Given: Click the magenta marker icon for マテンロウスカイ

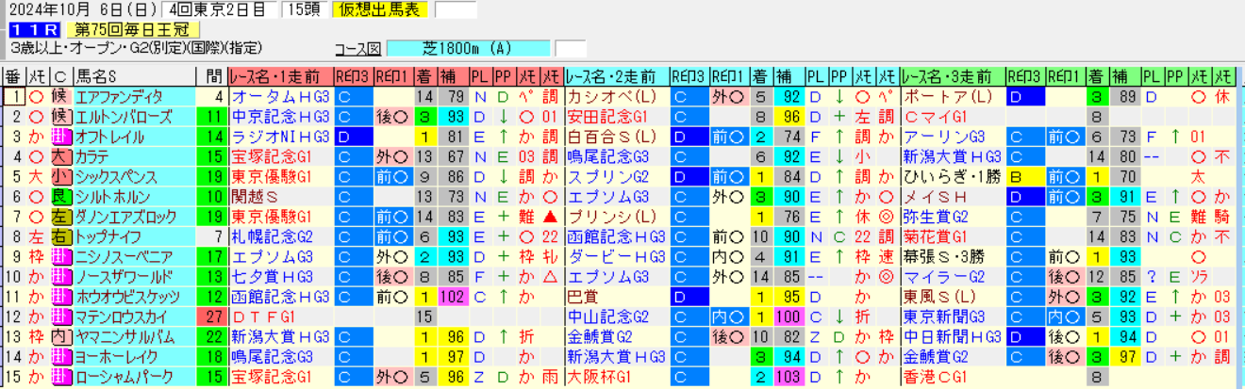Looking at the screenshot, I should [61, 316].
